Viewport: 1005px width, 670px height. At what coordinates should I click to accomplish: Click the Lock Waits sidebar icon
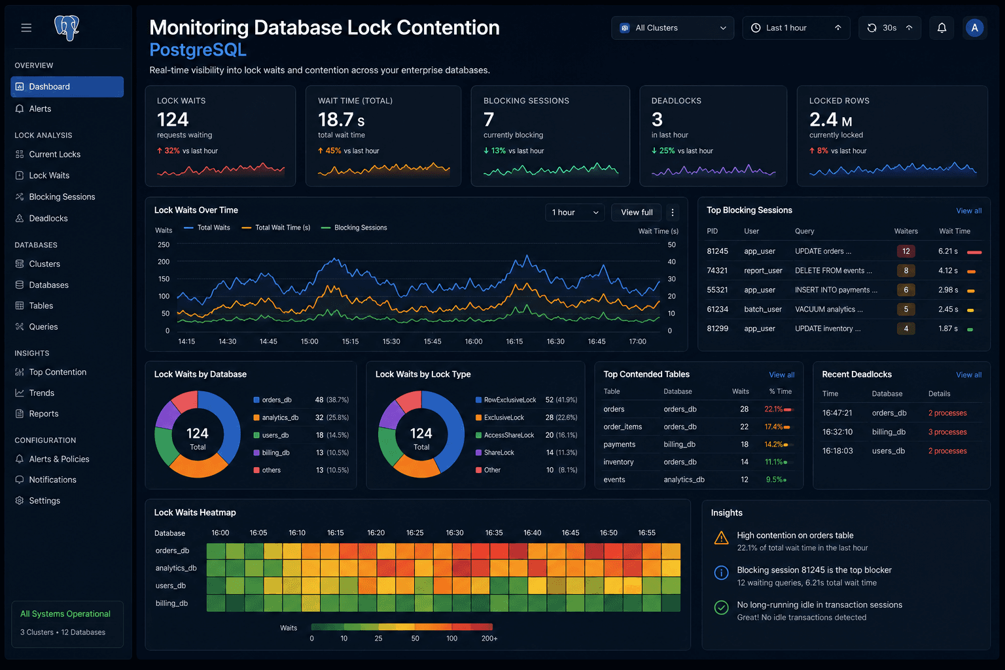(x=20, y=175)
